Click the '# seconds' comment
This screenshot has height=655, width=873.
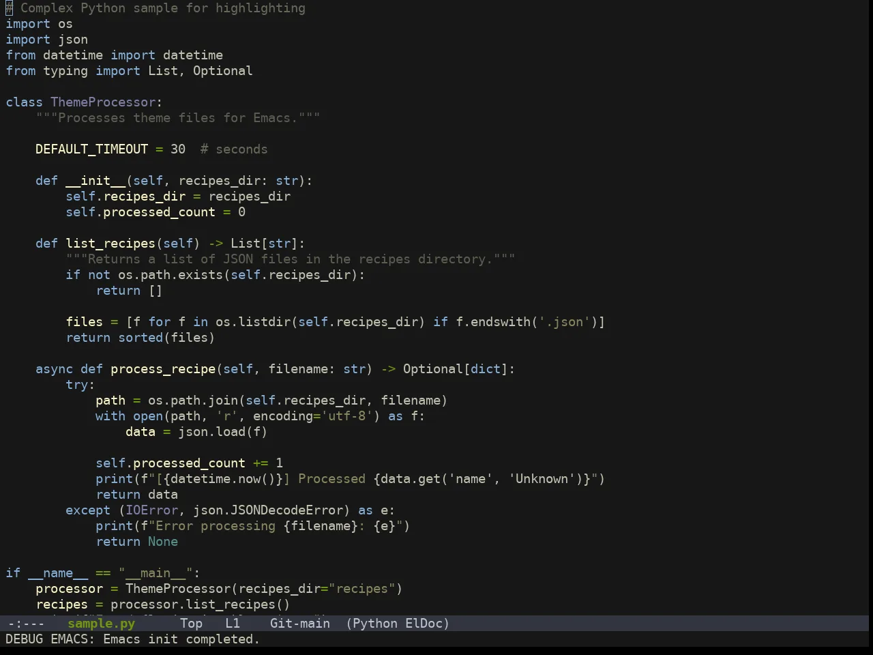[x=234, y=149]
